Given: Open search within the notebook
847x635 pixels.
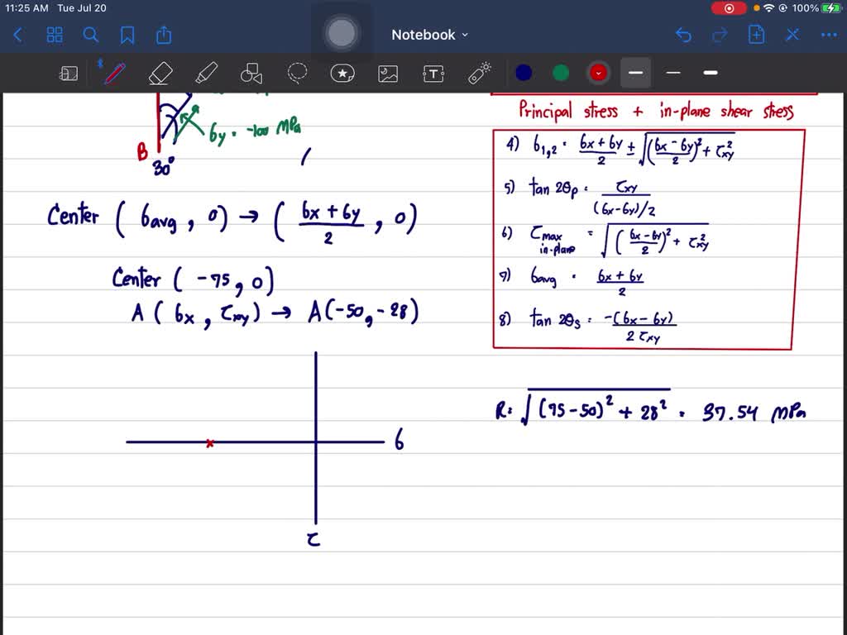Looking at the screenshot, I should [x=91, y=35].
